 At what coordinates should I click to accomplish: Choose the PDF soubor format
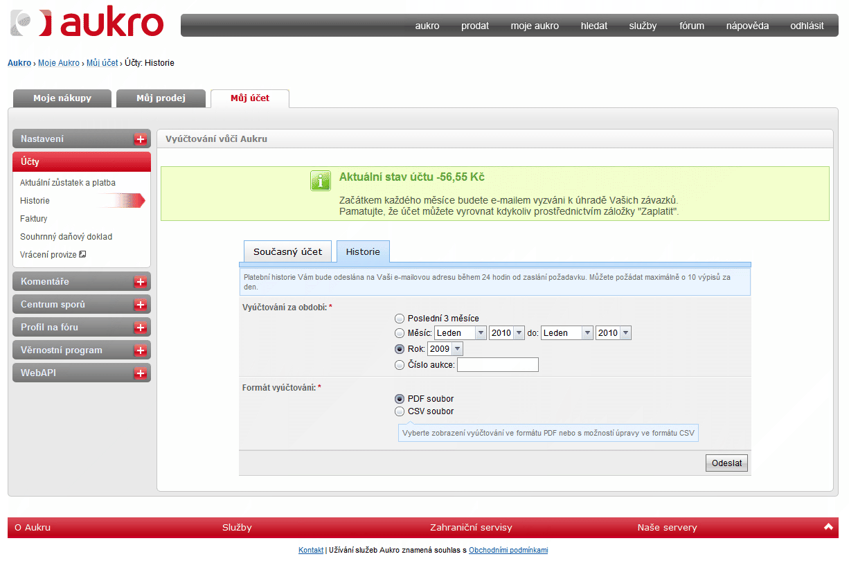pos(399,399)
